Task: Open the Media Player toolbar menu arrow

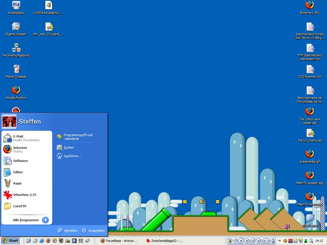Action: (x=236, y=240)
